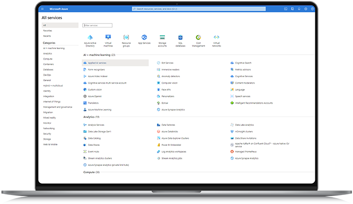Click the search resources, services, docs field
Viewport: 353px width, 204px height.
(199, 9)
